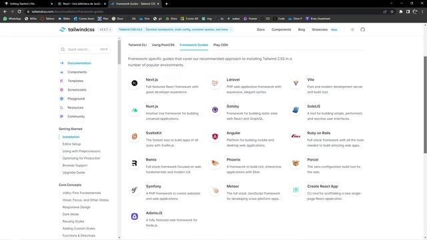Open Showcase link in top navigation
This screenshot has width=427, height=240.
click(x=320, y=29)
